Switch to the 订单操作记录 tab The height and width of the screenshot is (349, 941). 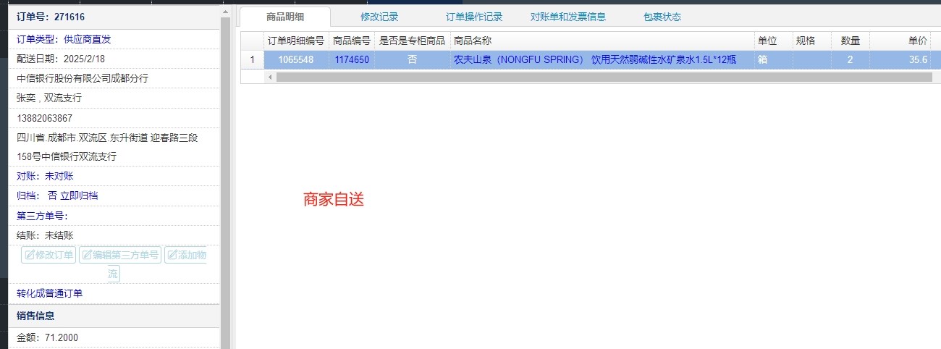[474, 17]
